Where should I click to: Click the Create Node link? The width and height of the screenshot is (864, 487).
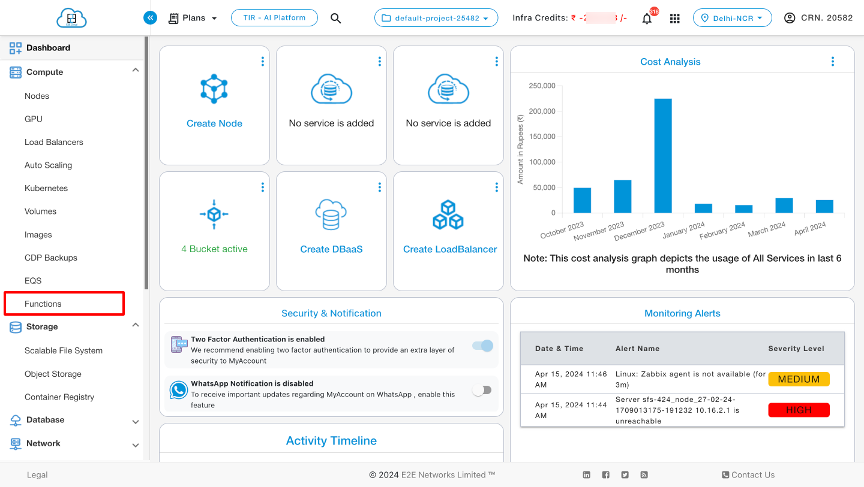(214, 123)
